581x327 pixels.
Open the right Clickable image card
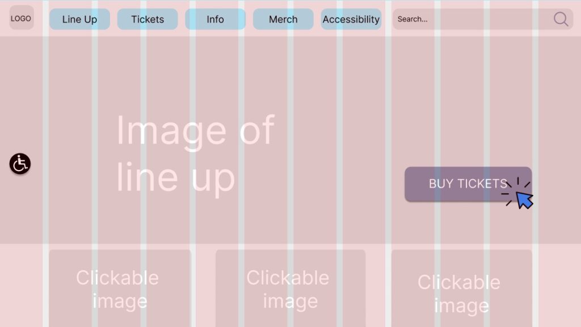point(461,288)
